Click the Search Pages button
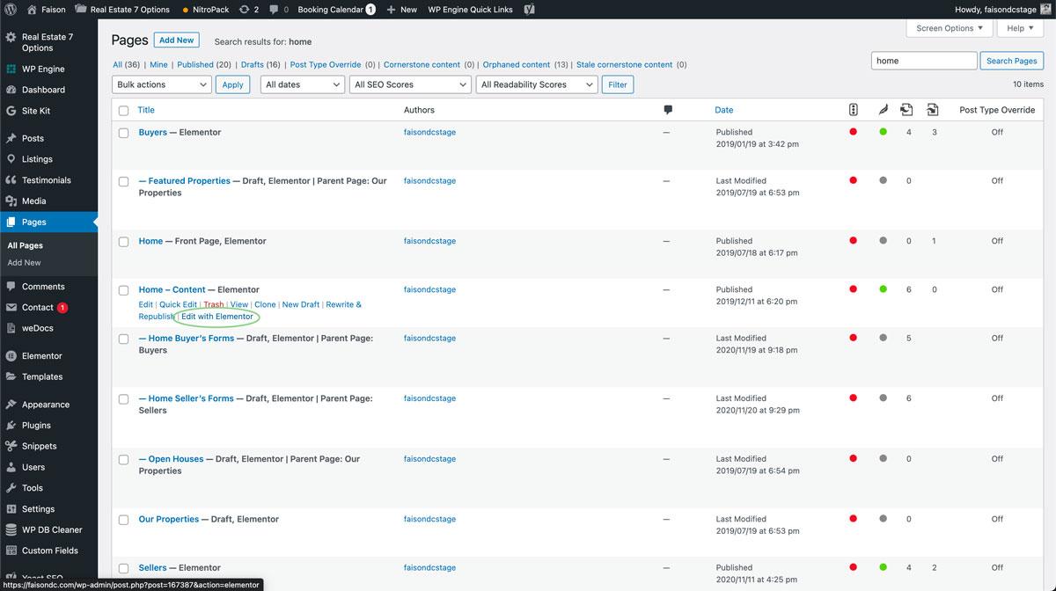 (x=1012, y=61)
